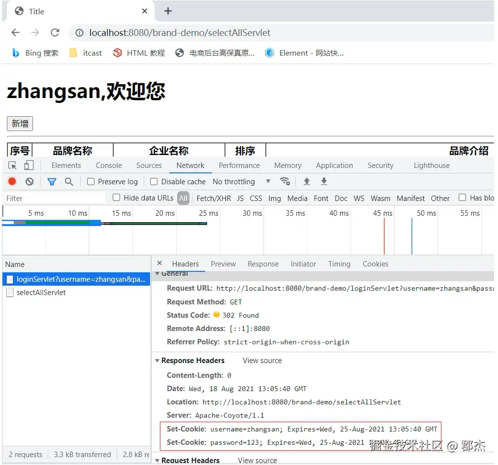Open the itcast bookmark folder

tap(86, 53)
